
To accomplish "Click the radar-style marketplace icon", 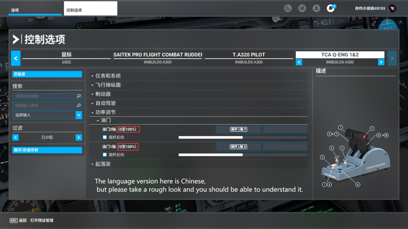I will [288, 8].
